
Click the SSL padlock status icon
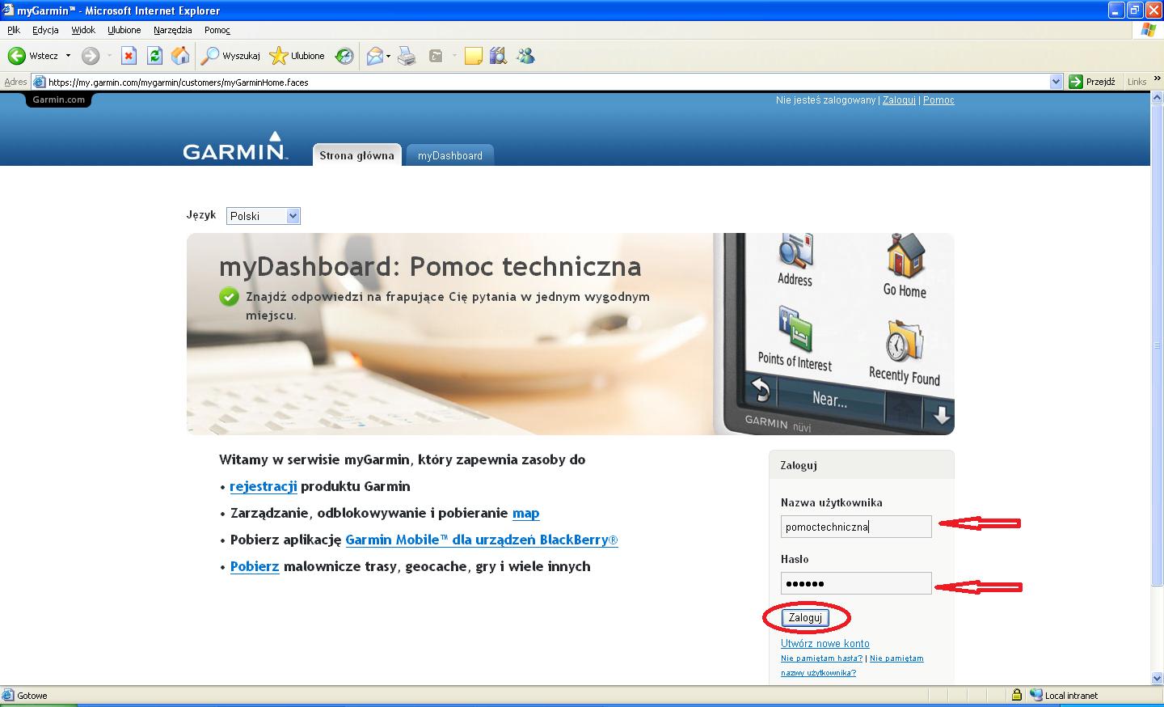(x=1016, y=695)
